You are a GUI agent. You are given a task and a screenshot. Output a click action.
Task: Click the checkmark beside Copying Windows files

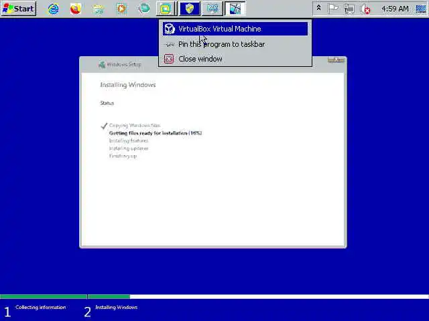tap(104, 126)
